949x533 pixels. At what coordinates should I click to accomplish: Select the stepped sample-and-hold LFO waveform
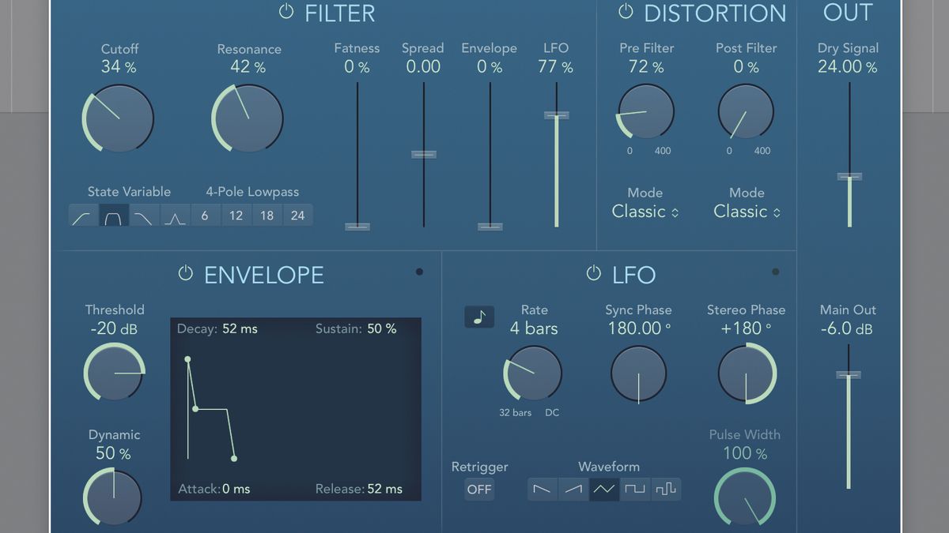[x=667, y=490]
